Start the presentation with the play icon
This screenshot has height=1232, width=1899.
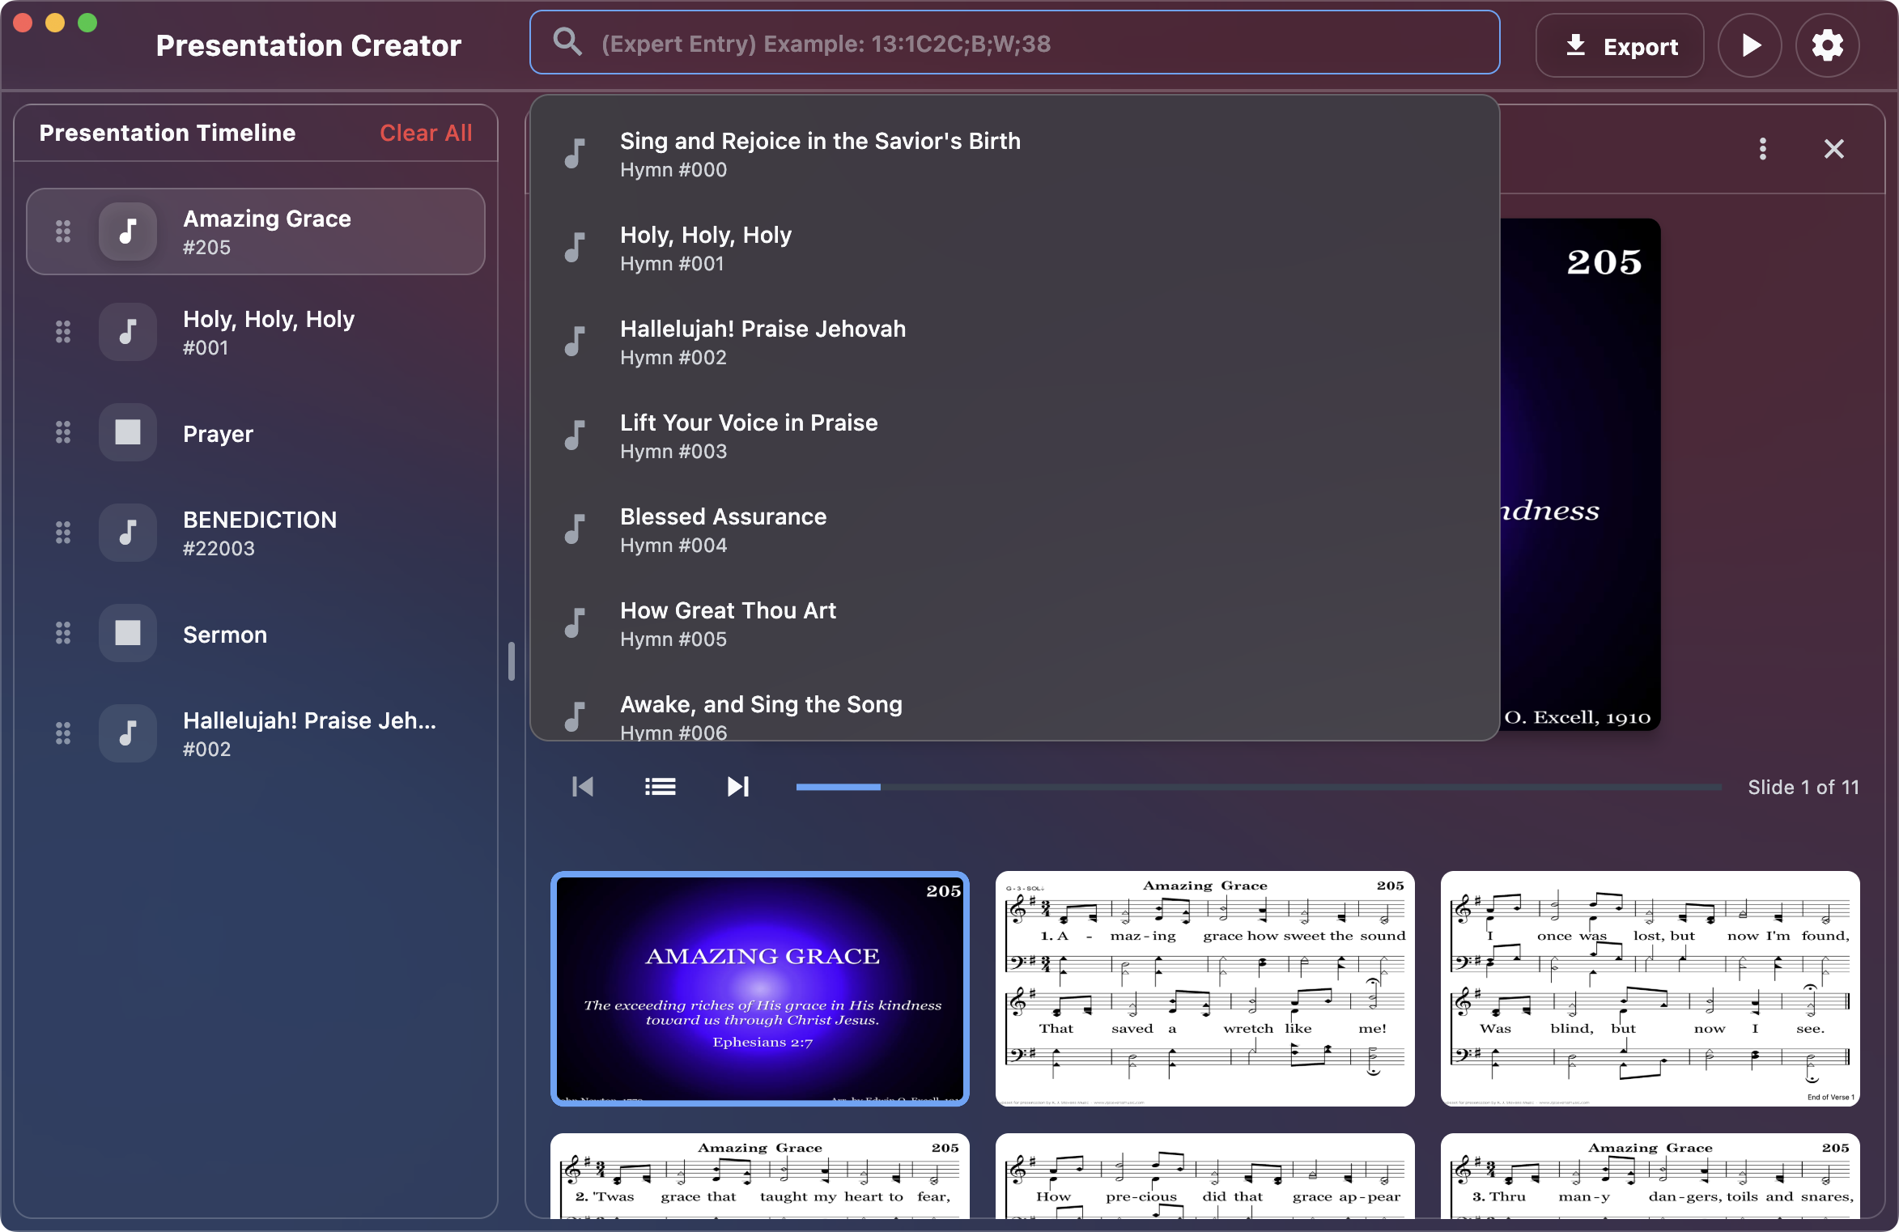coord(1749,45)
